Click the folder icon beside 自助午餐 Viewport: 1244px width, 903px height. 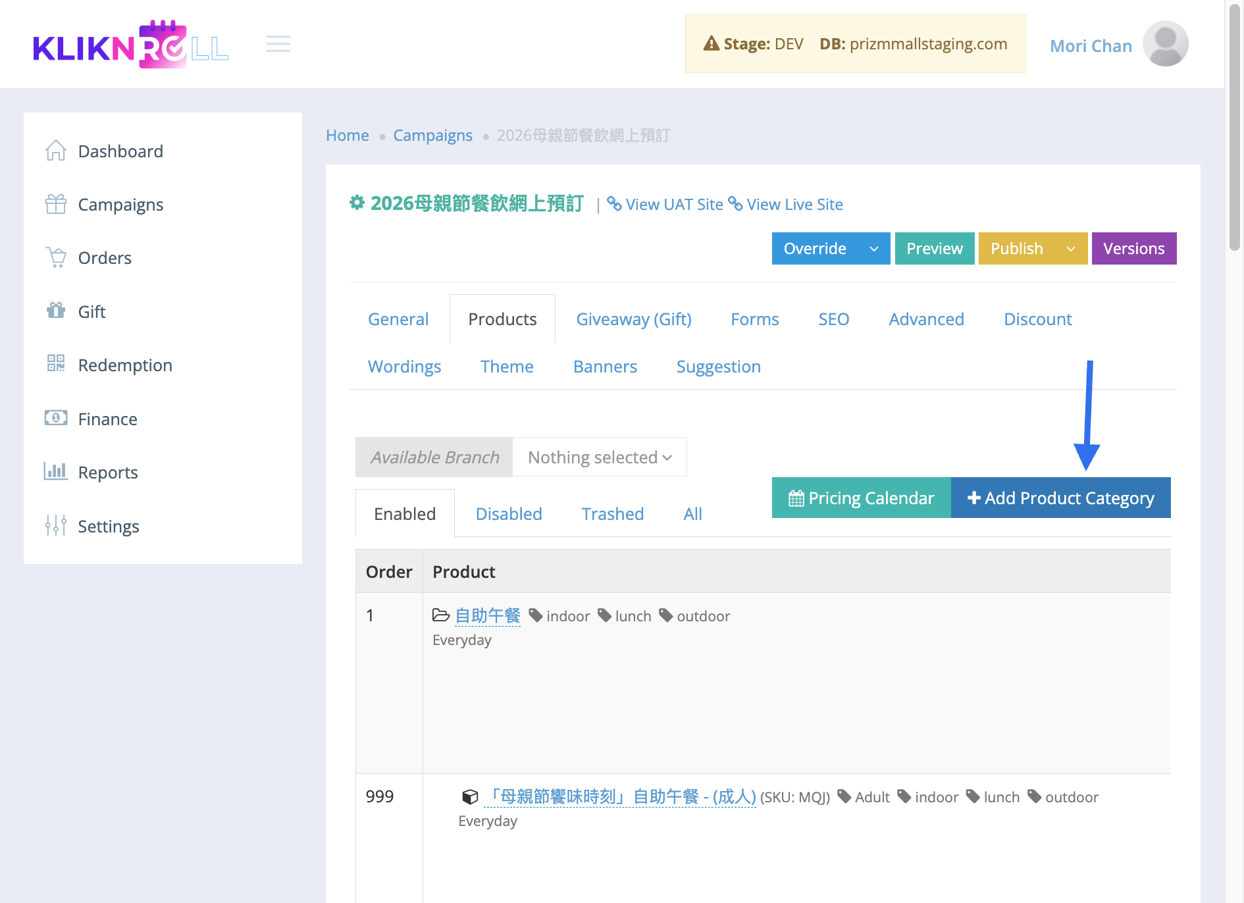pos(441,615)
